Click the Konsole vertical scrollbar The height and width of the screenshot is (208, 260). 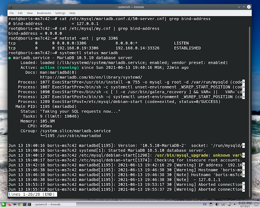(x=250, y=112)
